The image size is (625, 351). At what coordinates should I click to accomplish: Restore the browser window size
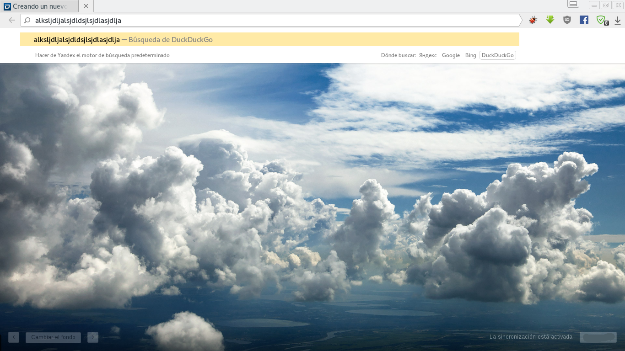point(606,5)
